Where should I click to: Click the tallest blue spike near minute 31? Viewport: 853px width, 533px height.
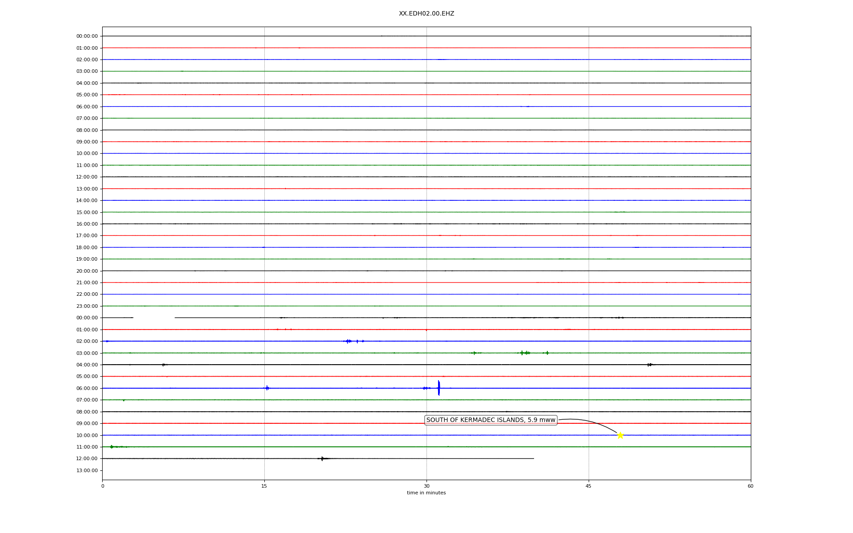(x=438, y=388)
